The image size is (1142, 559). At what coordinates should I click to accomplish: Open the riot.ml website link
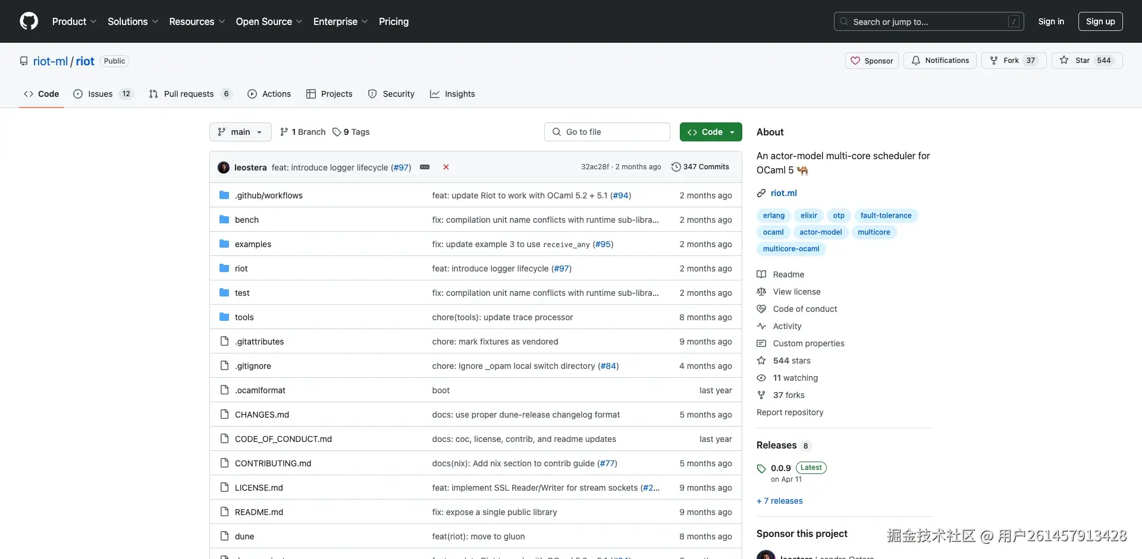(783, 193)
